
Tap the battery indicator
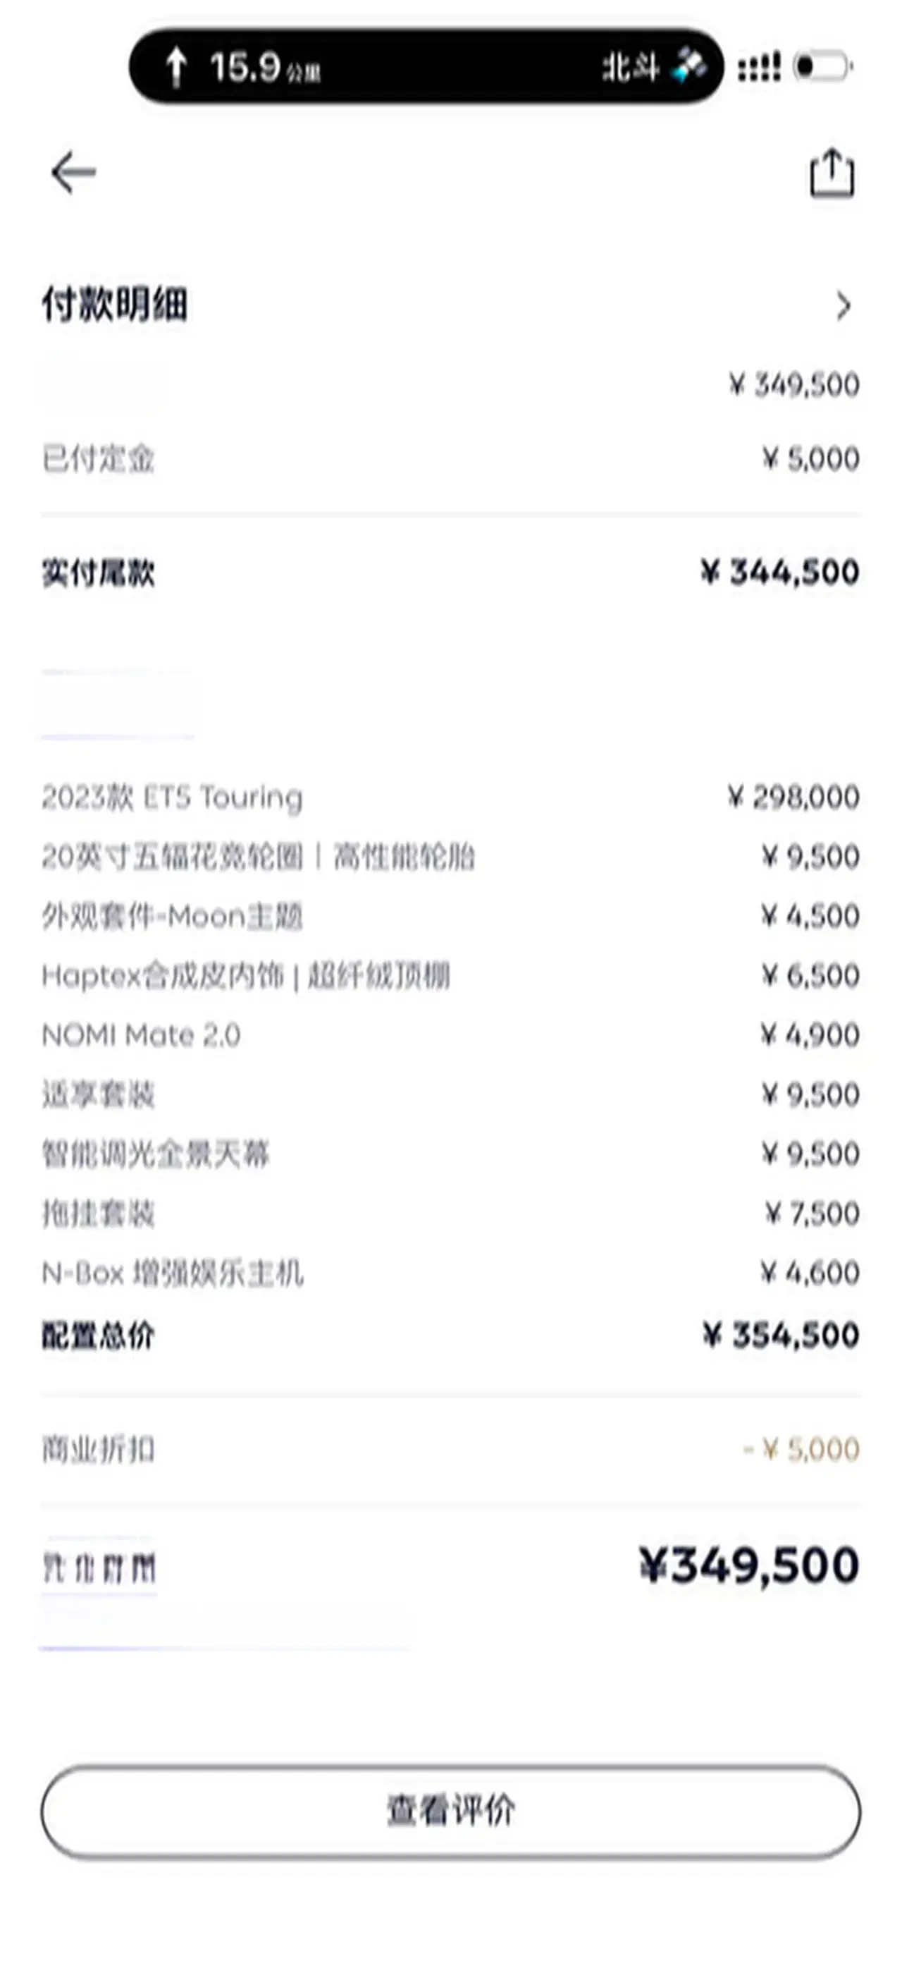[x=822, y=67]
